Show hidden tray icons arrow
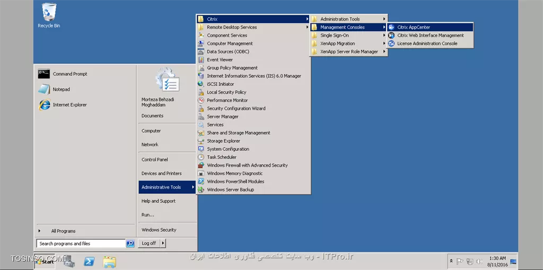Screen dimensions: 543x270 pyautogui.click(x=451, y=262)
